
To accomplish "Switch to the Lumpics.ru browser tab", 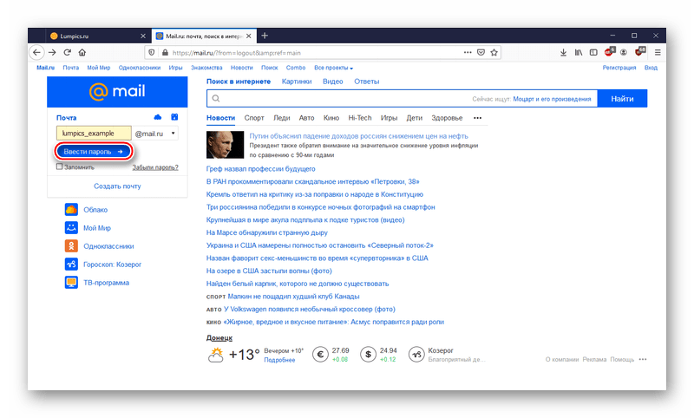I will pos(97,36).
